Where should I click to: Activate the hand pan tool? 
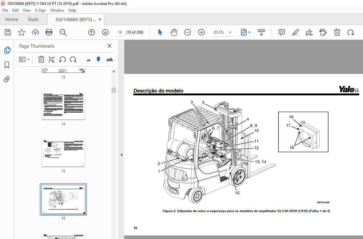pos(173,32)
